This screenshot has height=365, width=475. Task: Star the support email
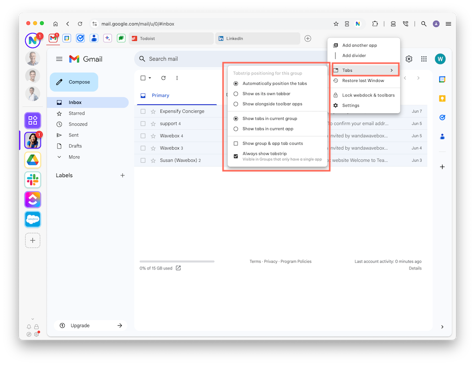tap(153, 123)
